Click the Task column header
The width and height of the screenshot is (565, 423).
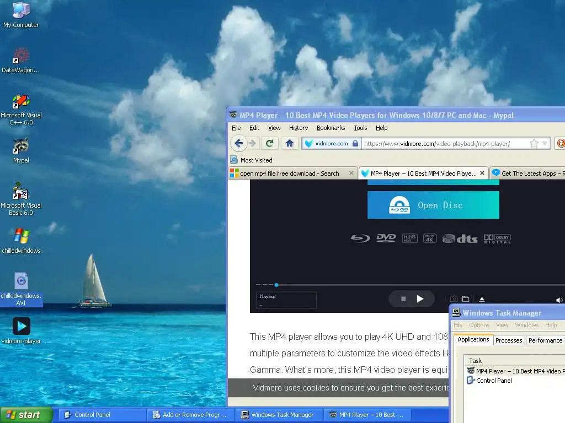click(x=515, y=360)
